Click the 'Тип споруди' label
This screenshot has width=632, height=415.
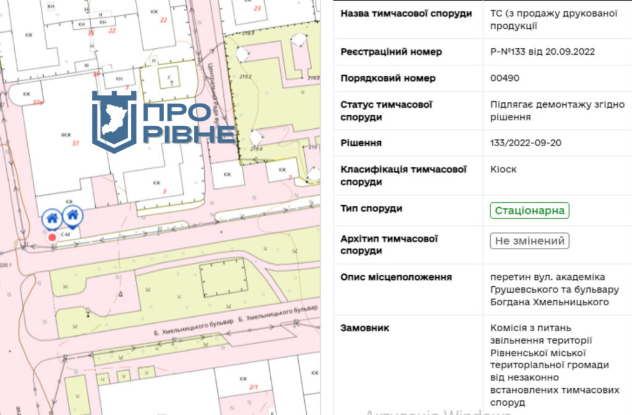click(371, 208)
